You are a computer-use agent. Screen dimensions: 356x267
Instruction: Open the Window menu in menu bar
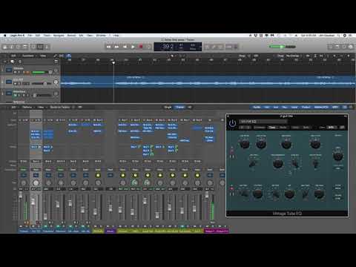pyautogui.click(x=101, y=36)
